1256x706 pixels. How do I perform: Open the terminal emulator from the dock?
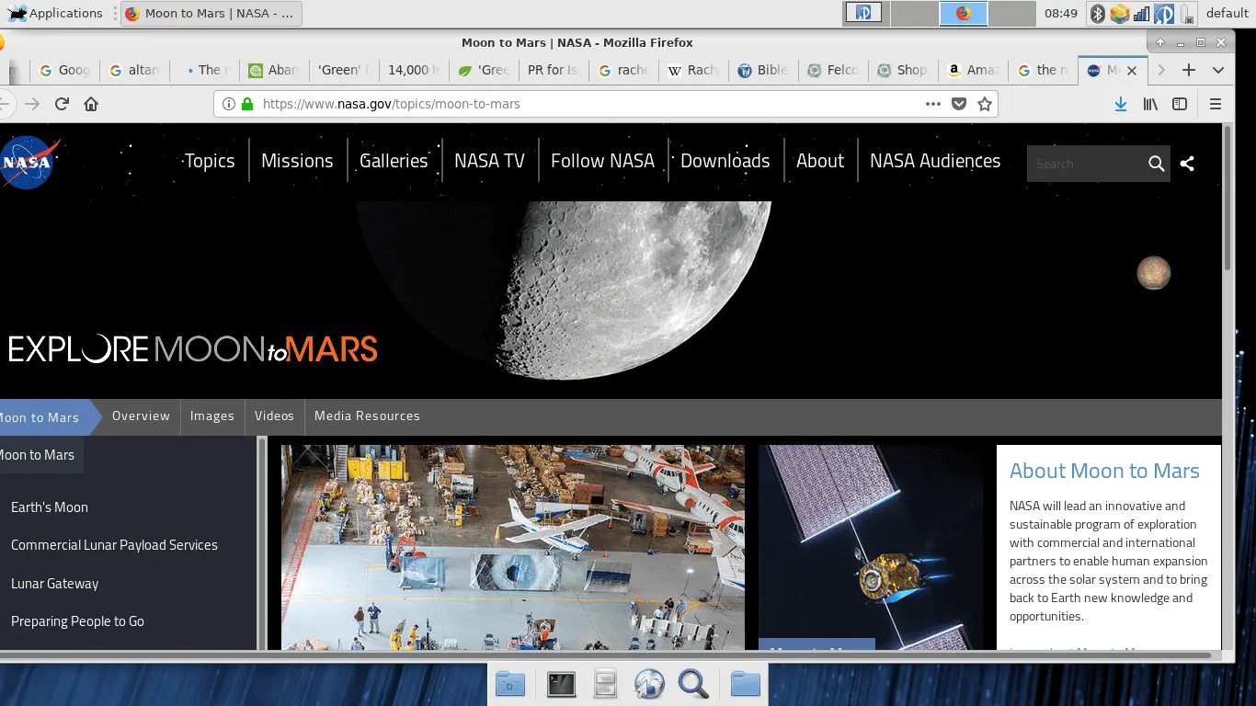coord(561,684)
